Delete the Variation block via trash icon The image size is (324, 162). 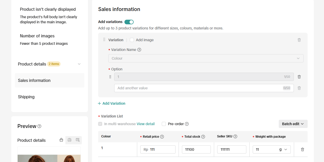click(299, 40)
